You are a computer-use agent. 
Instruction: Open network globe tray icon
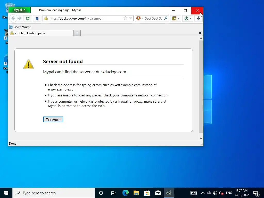click(215, 193)
